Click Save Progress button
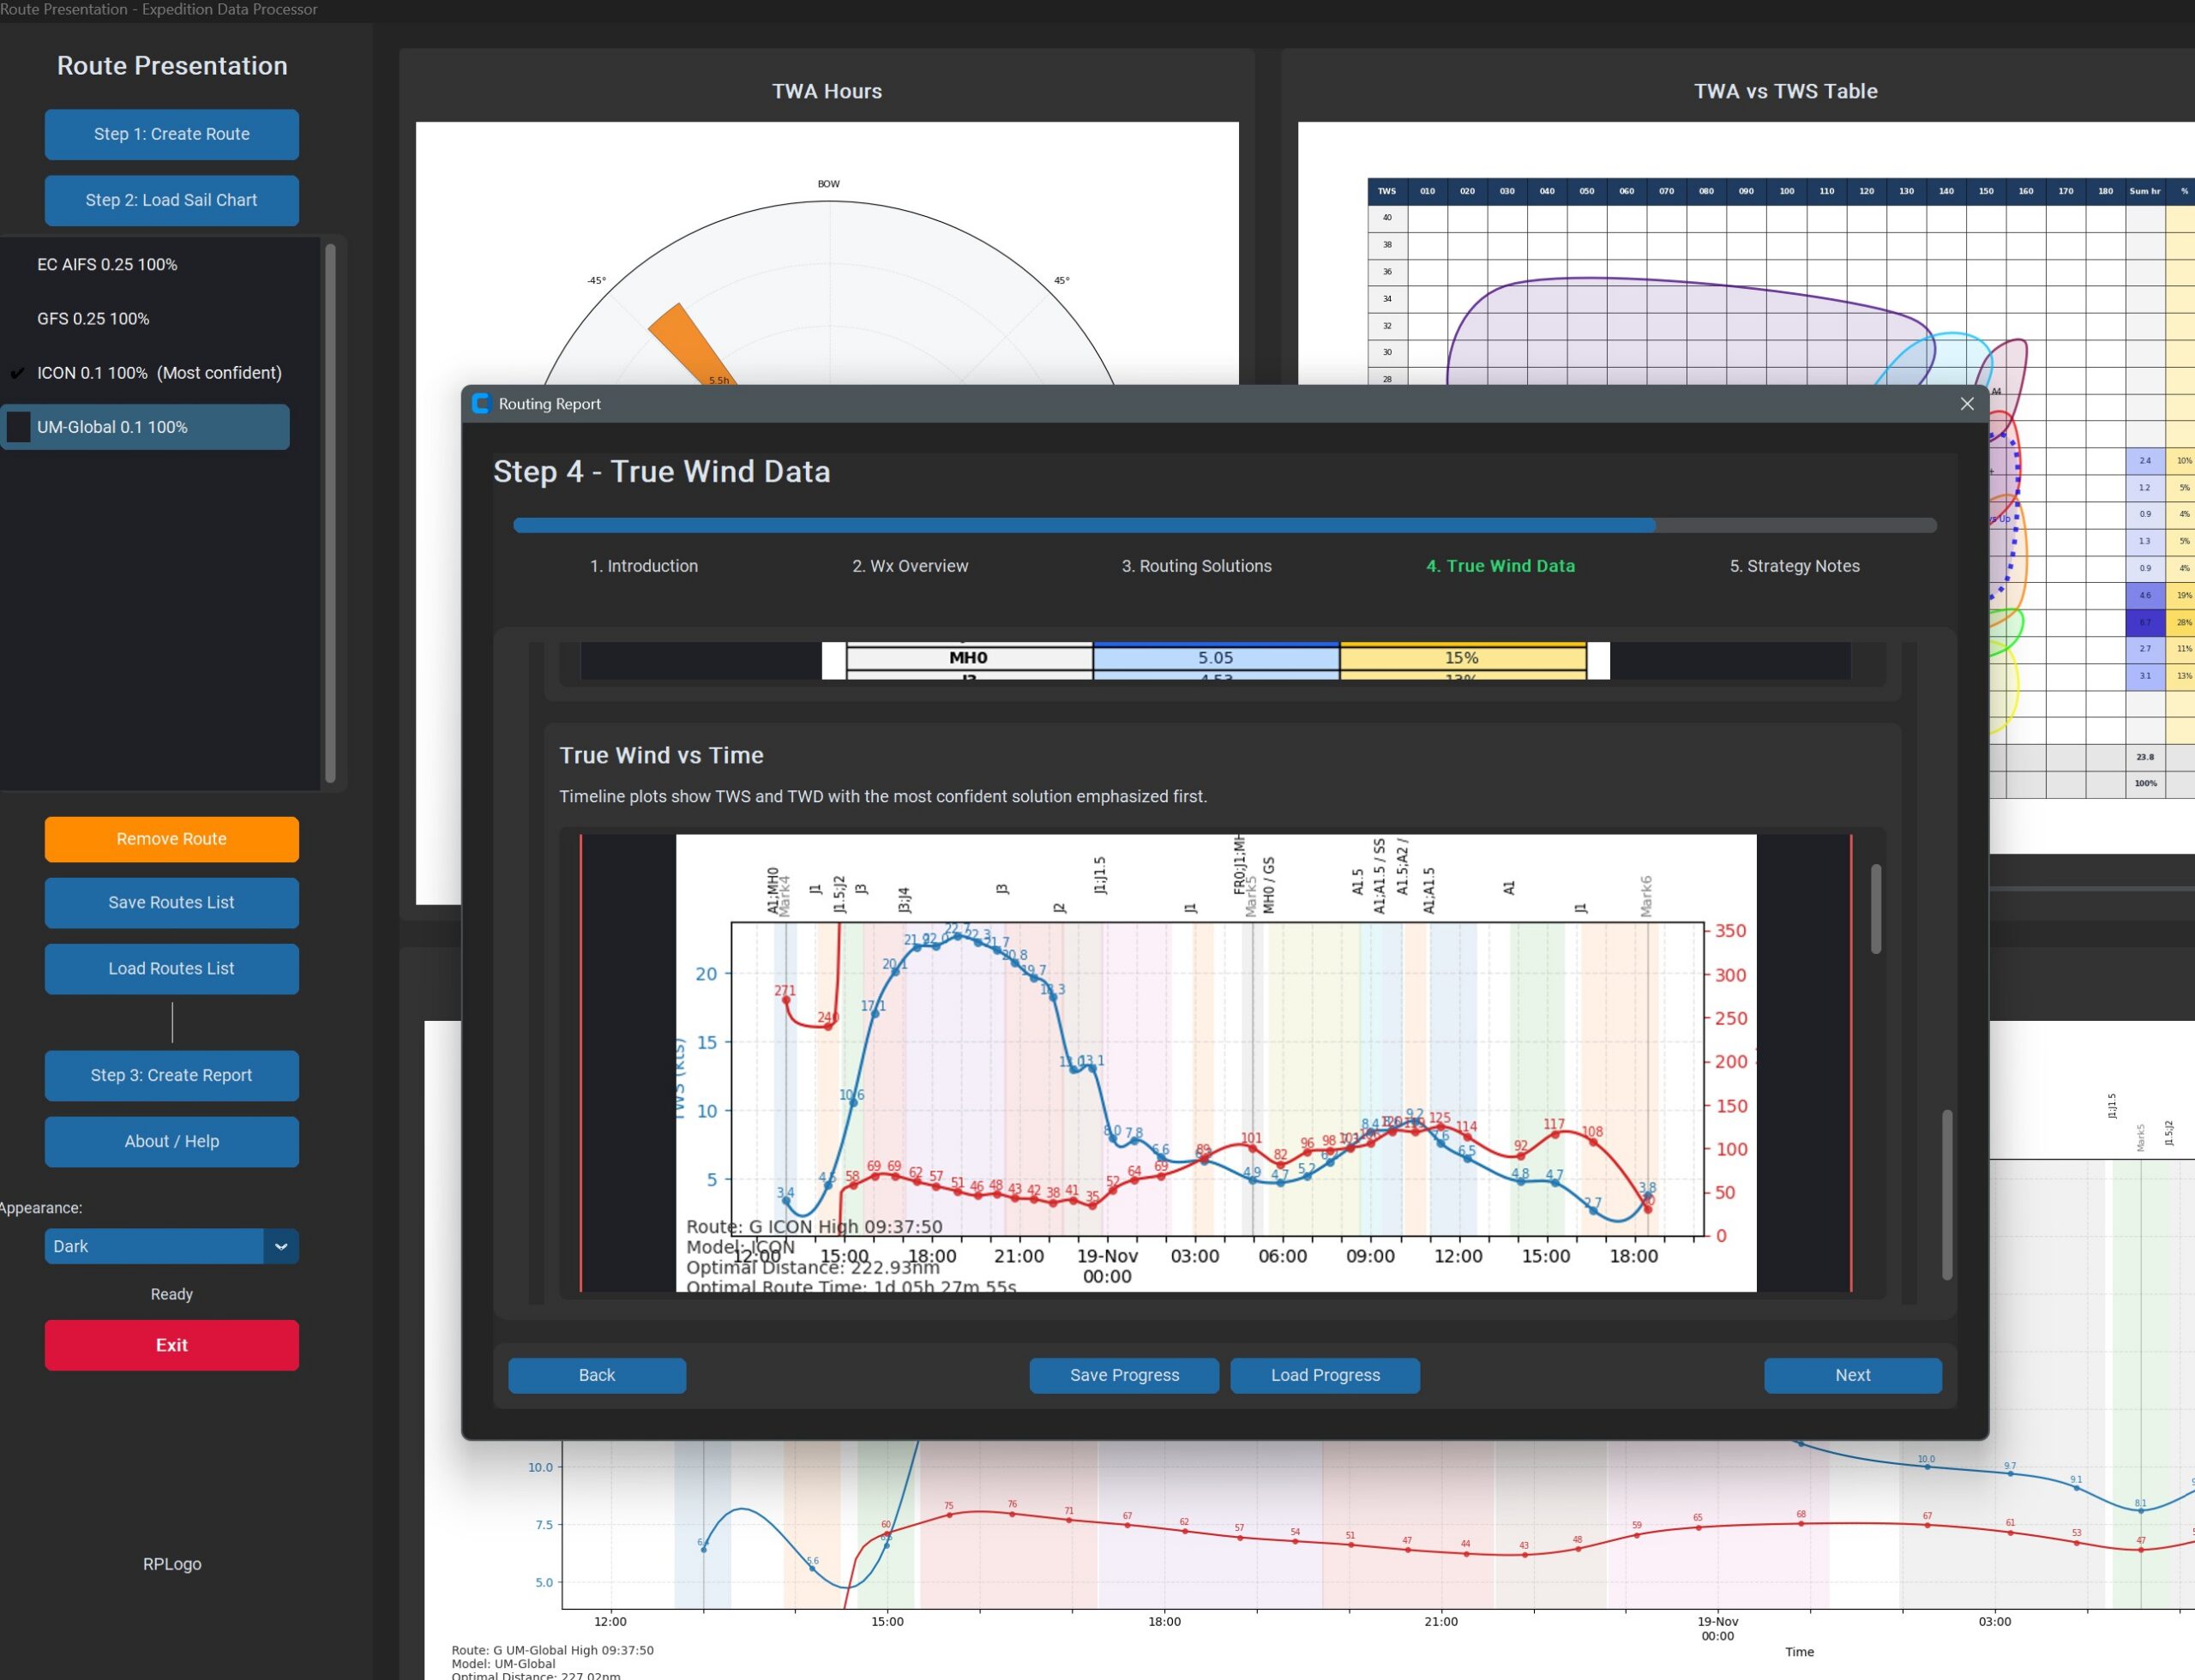The width and height of the screenshot is (2195, 1680). (x=1123, y=1375)
